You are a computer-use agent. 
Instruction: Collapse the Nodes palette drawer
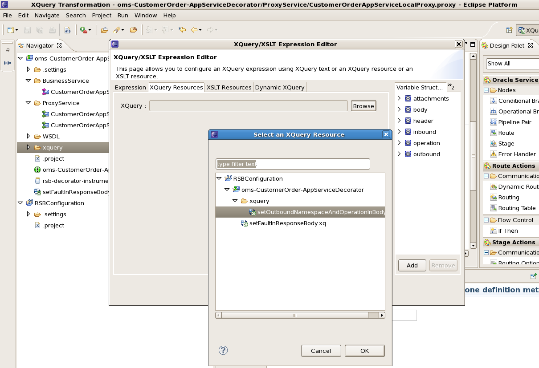tap(486, 90)
